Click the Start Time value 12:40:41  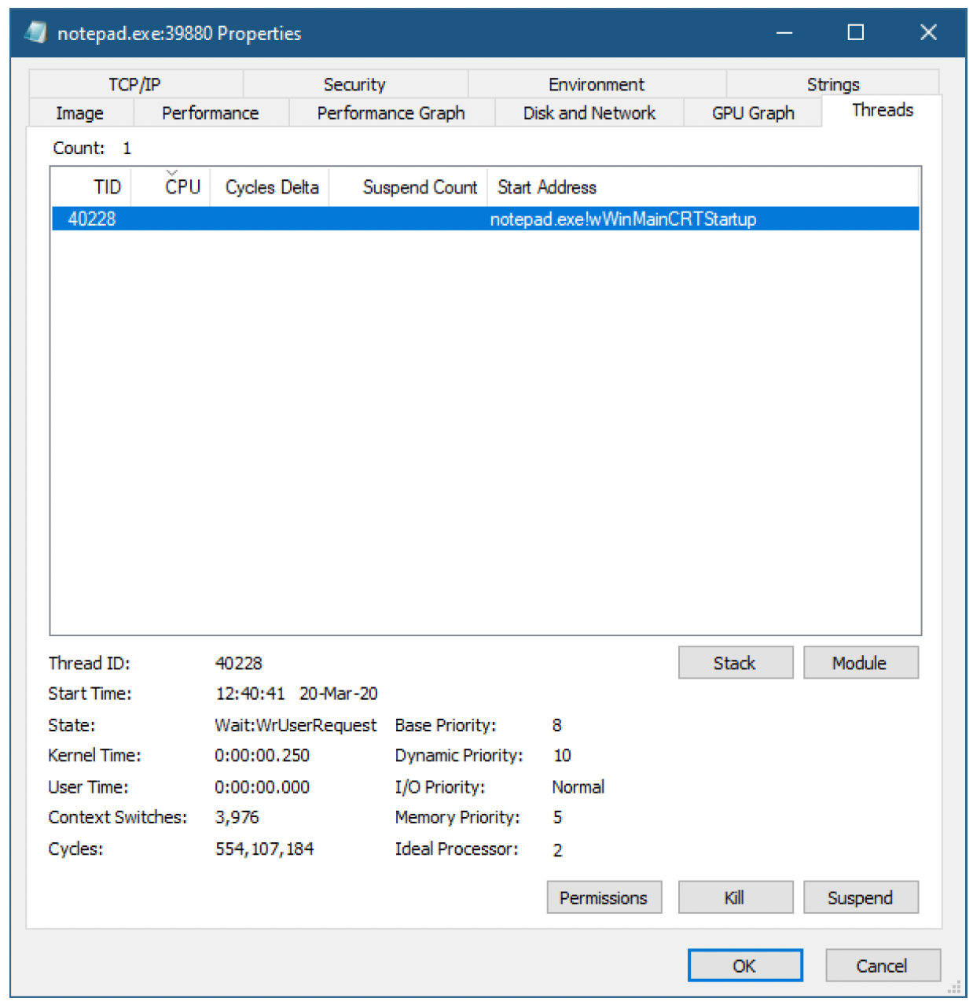pos(251,694)
